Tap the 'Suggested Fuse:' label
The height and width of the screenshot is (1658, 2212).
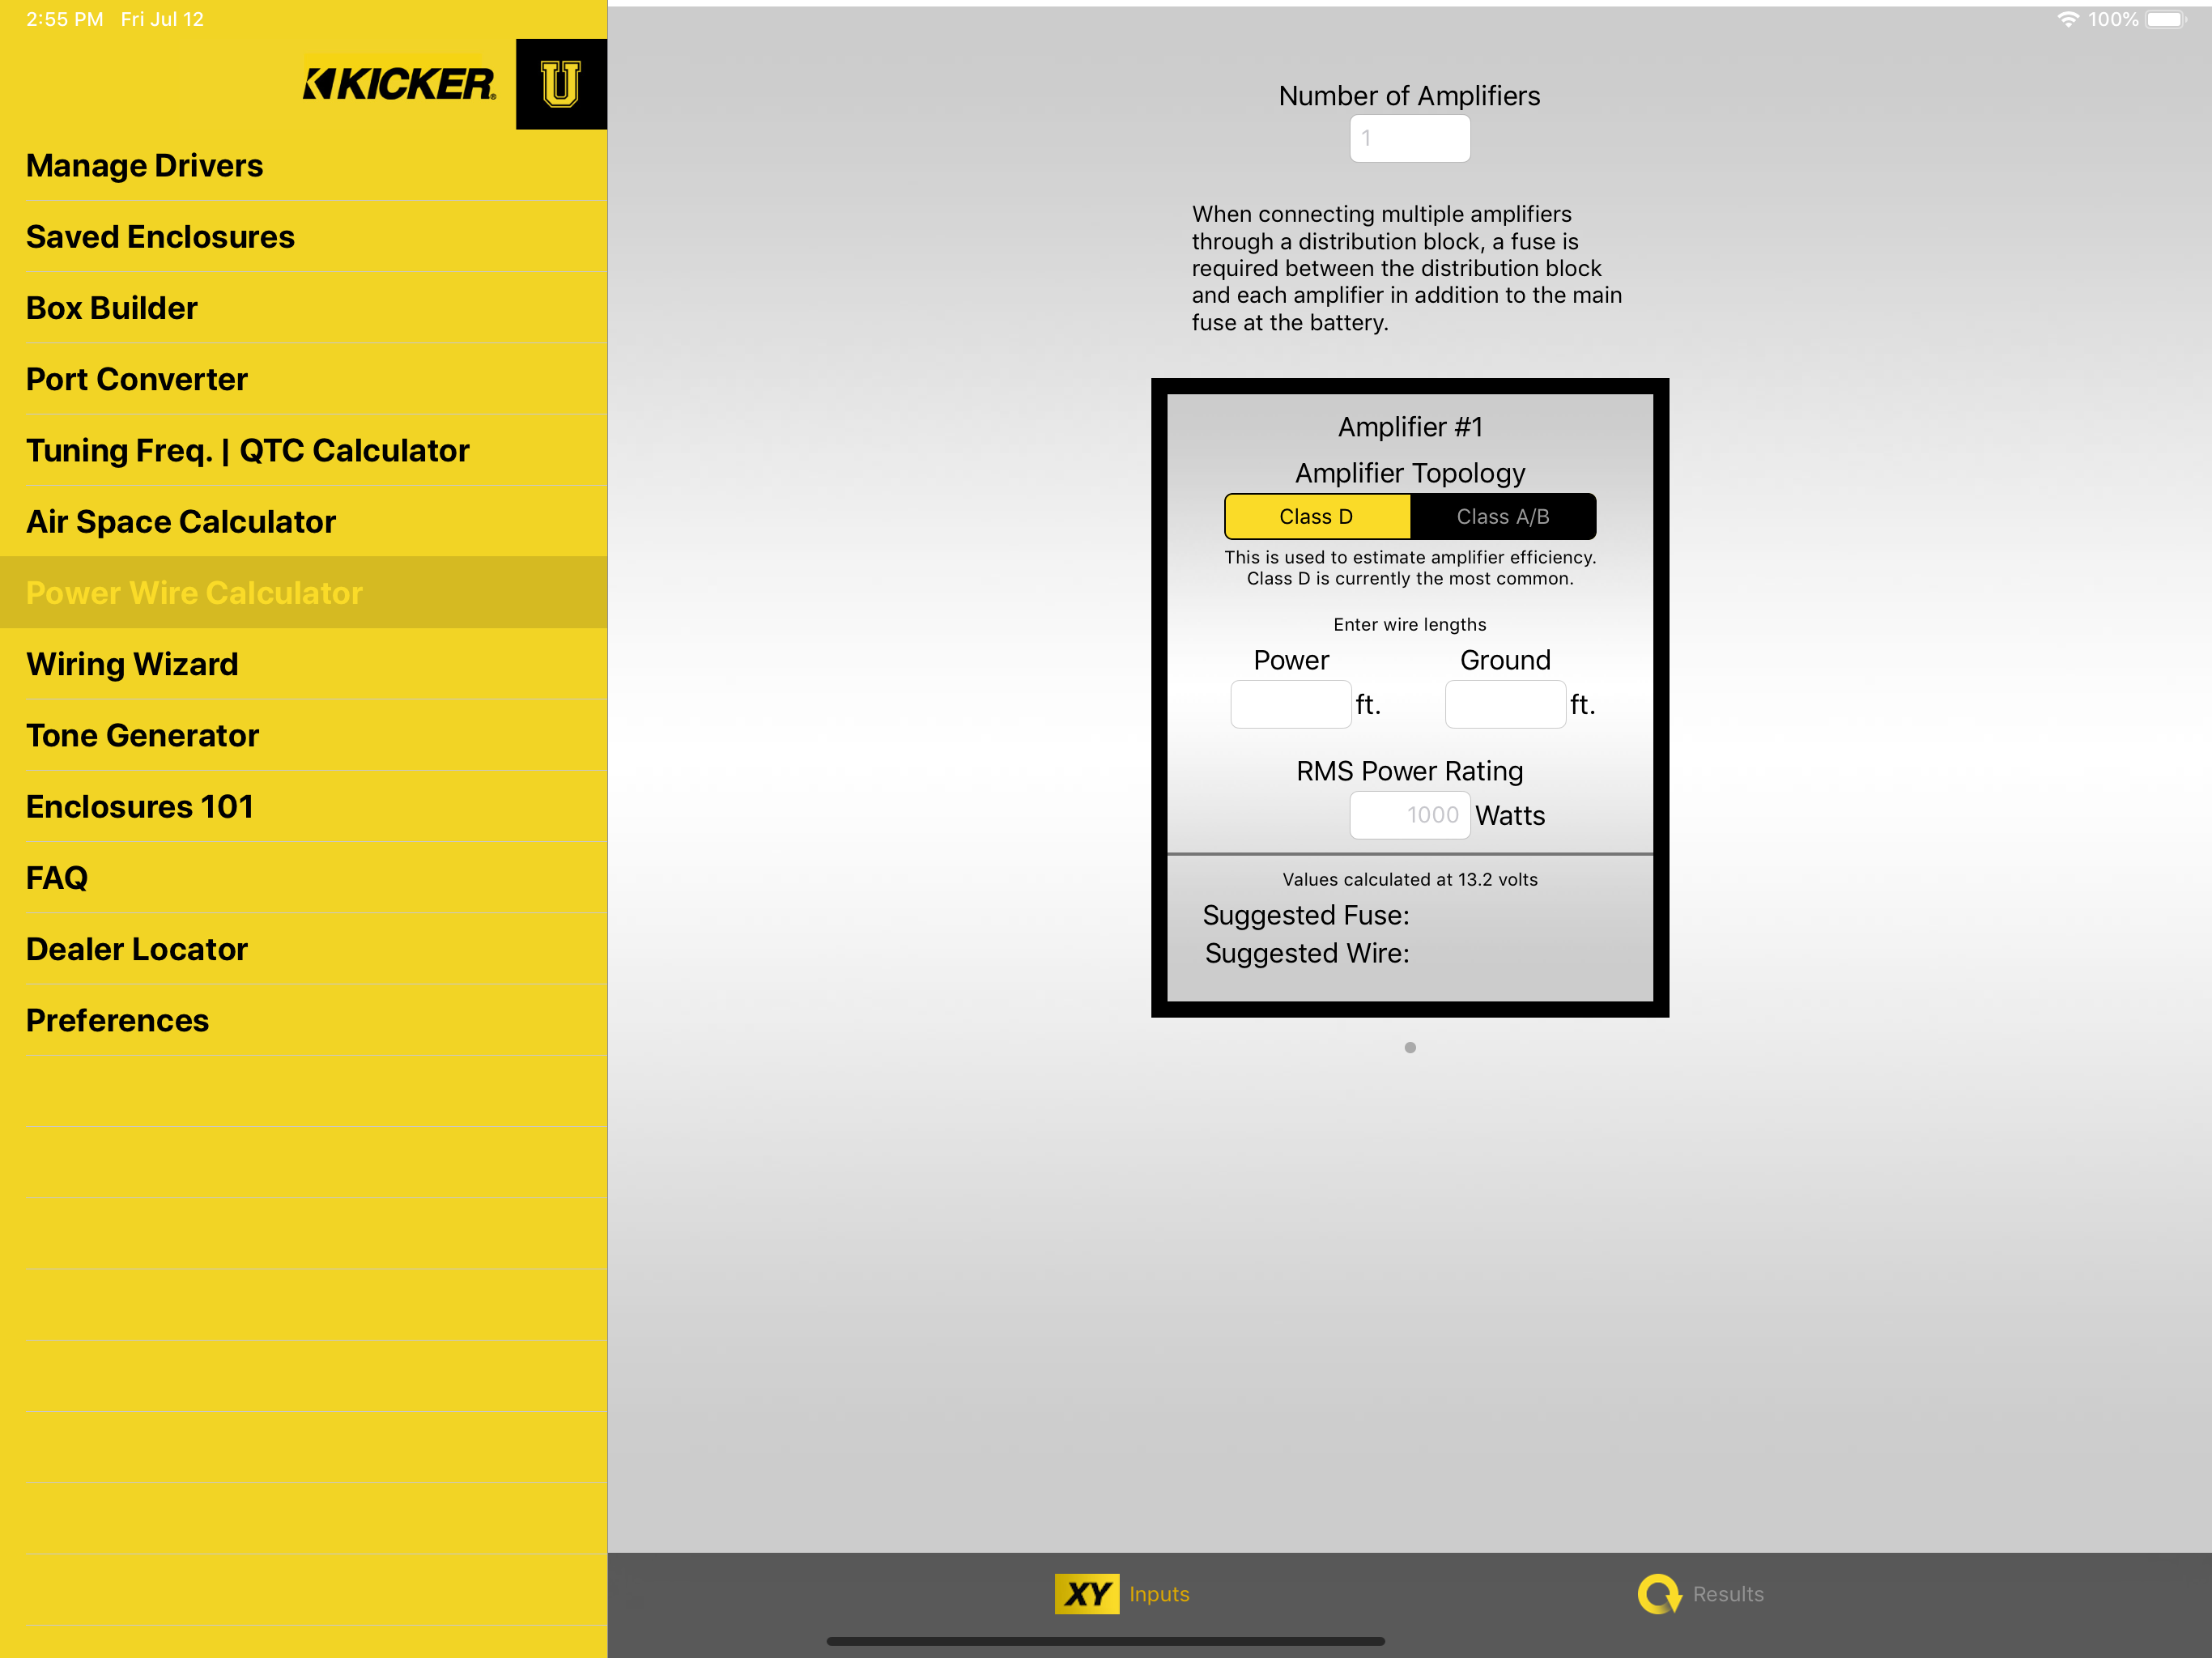1306,915
